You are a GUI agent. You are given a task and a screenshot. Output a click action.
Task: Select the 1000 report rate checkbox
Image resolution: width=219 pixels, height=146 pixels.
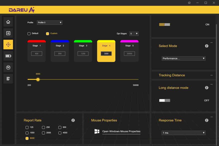click(x=27, y=133)
